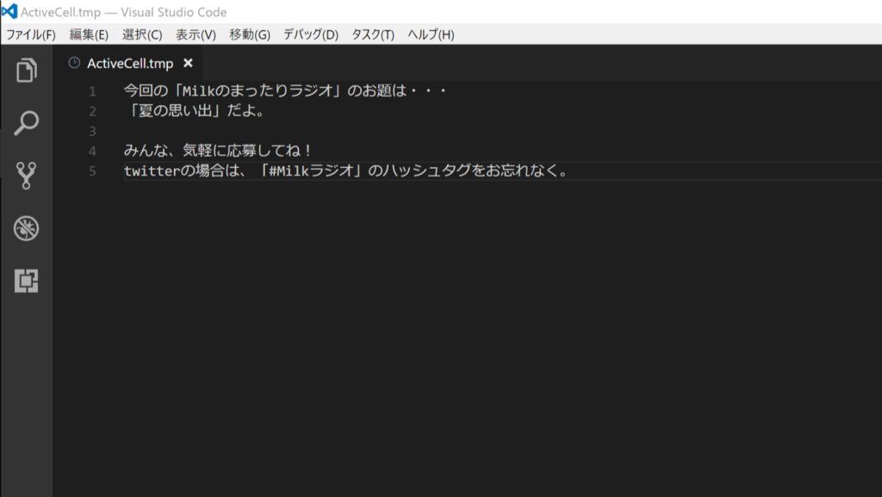The image size is (882, 497).
Task: Open the Search view magnifier icon
Action: click(27, 122)
